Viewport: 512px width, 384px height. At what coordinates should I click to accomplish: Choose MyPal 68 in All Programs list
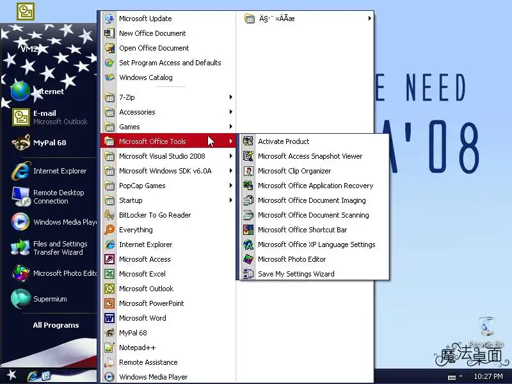(168, 333)
